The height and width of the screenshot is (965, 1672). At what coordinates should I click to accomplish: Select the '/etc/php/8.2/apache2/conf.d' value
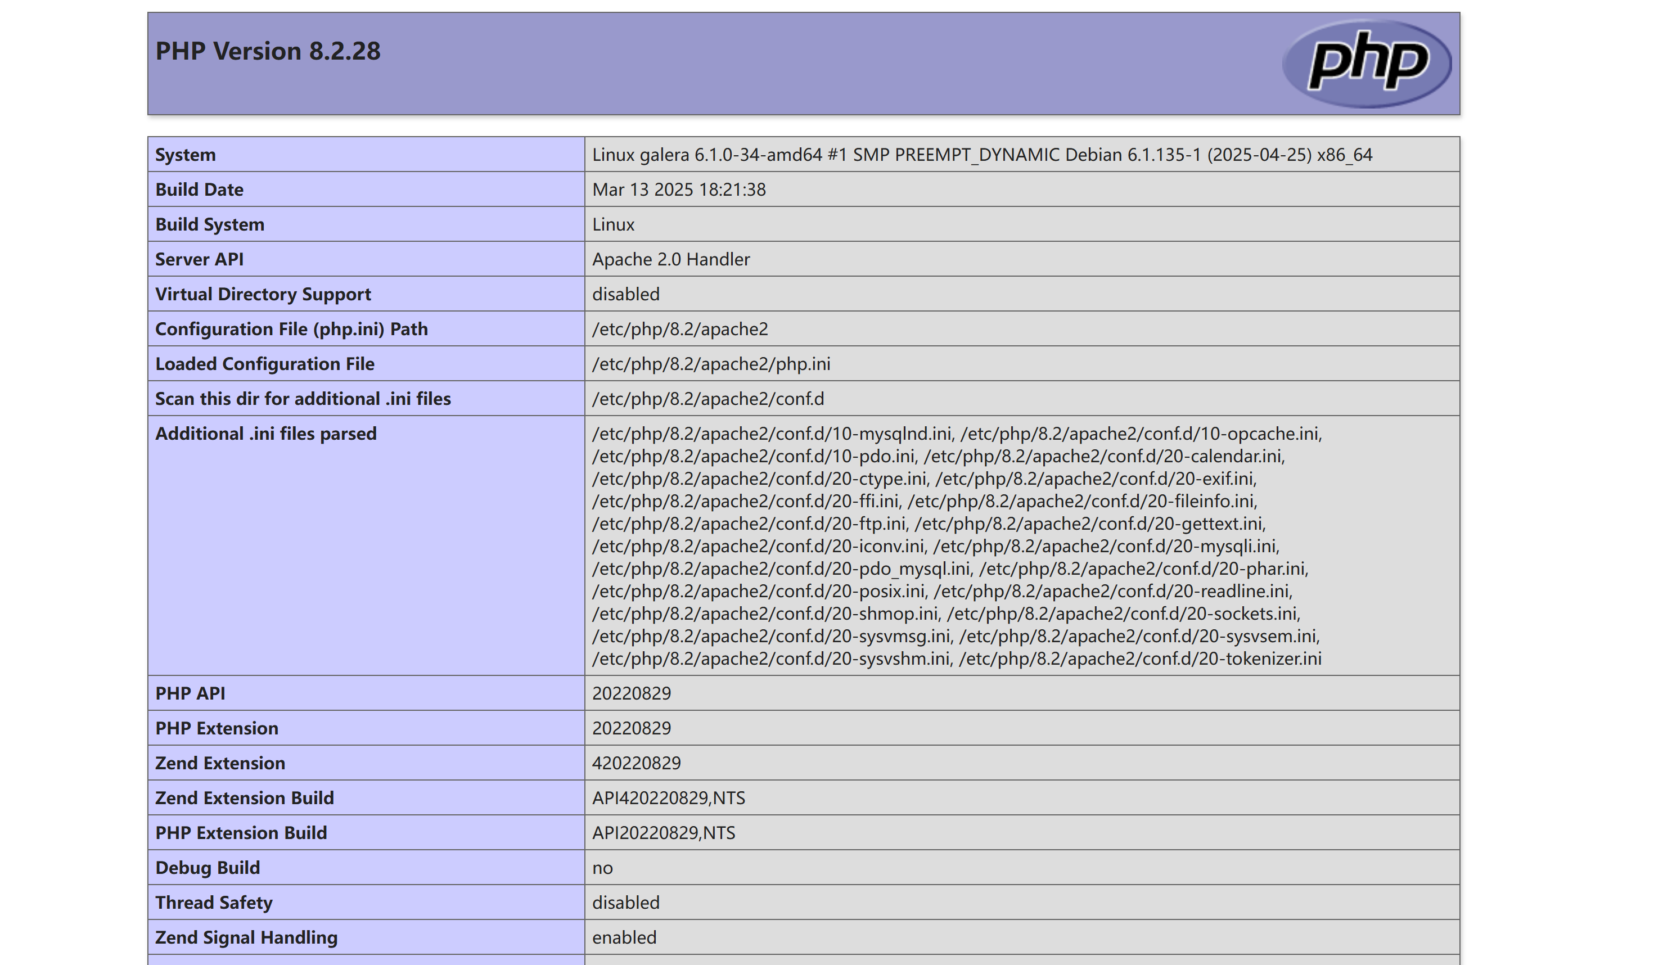coord(707,399)
